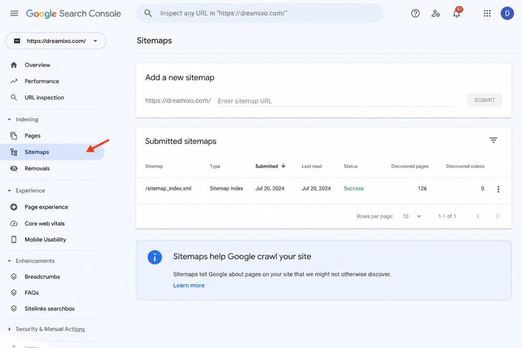Open the Rows per page dropdown
Screen dimensions: 522x348
412,216
